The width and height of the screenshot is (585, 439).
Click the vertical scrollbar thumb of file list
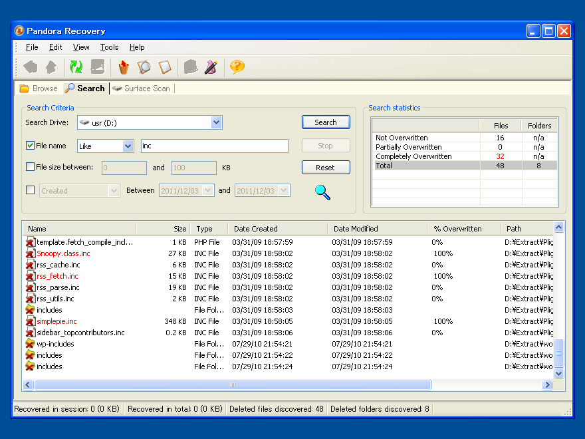(x=558, y=353)
